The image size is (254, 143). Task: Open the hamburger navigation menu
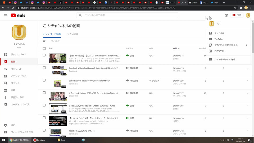5,15
